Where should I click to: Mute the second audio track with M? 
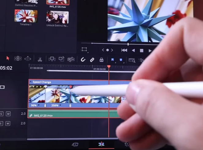click(8, 123)
